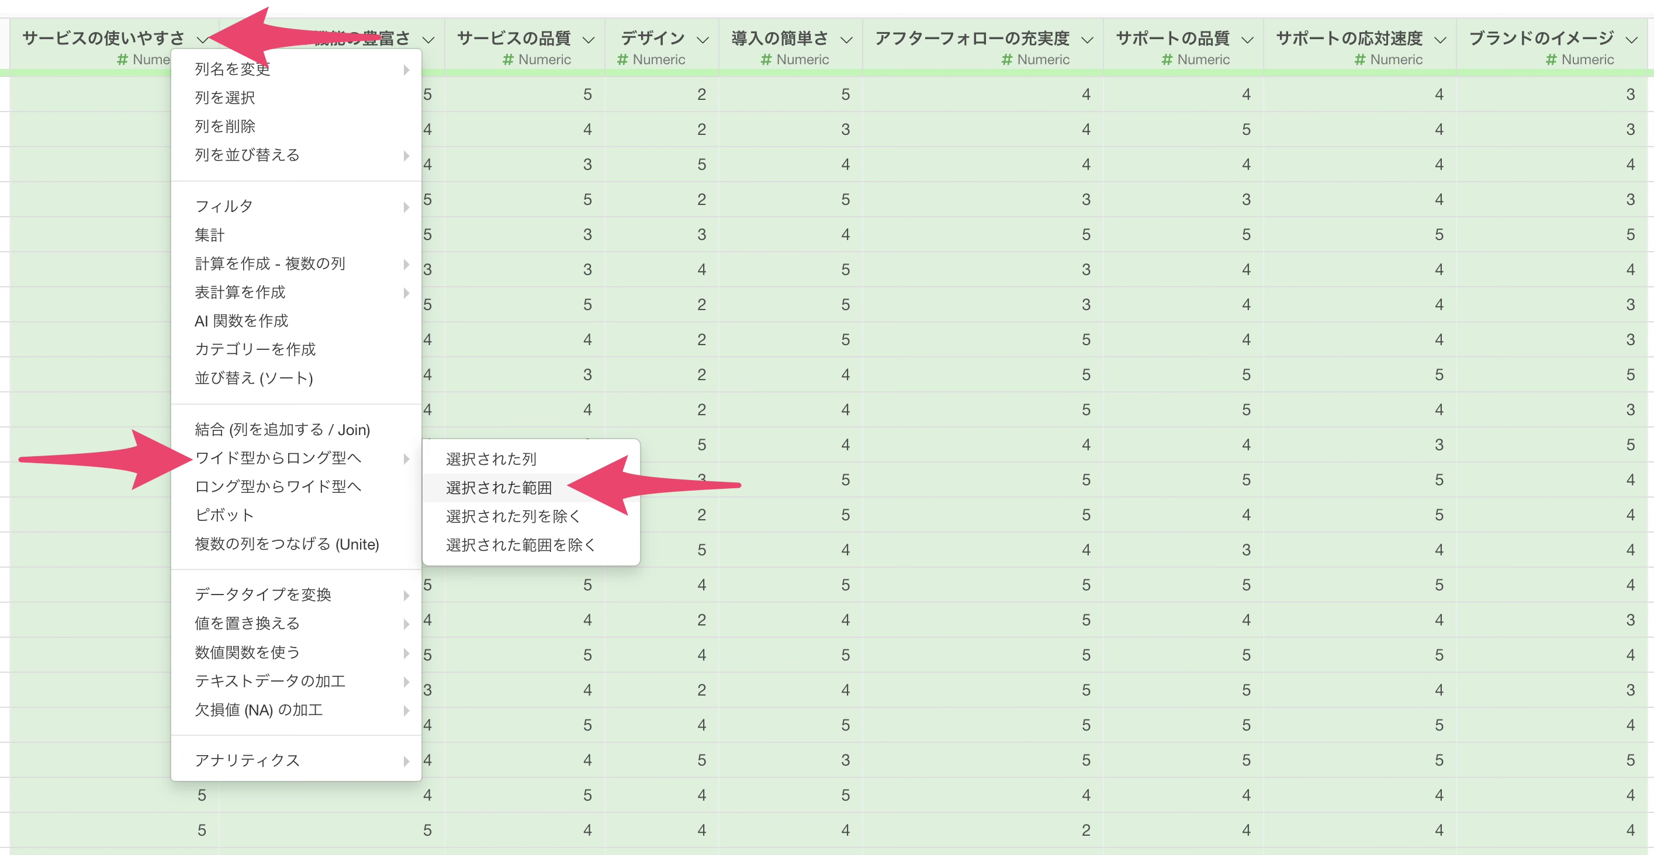
Task: Select 選択された範囲 submenu option
Action: (x=499, y=488)
